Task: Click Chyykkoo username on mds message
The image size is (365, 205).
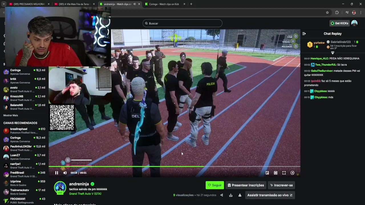Action: click(x=321, y=97)
